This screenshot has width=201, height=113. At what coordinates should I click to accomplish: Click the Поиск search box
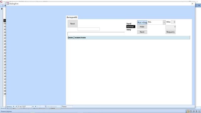point(67,107)
